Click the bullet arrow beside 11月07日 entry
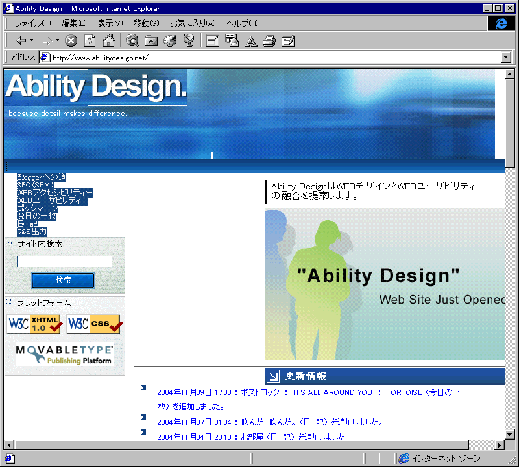519x467 pixels. (x=143, y=417)
